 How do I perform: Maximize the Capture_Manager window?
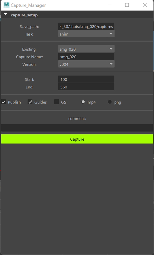(127, 5)
